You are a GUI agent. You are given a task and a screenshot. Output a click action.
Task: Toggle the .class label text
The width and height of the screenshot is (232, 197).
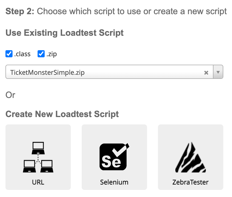coord(22,54)
